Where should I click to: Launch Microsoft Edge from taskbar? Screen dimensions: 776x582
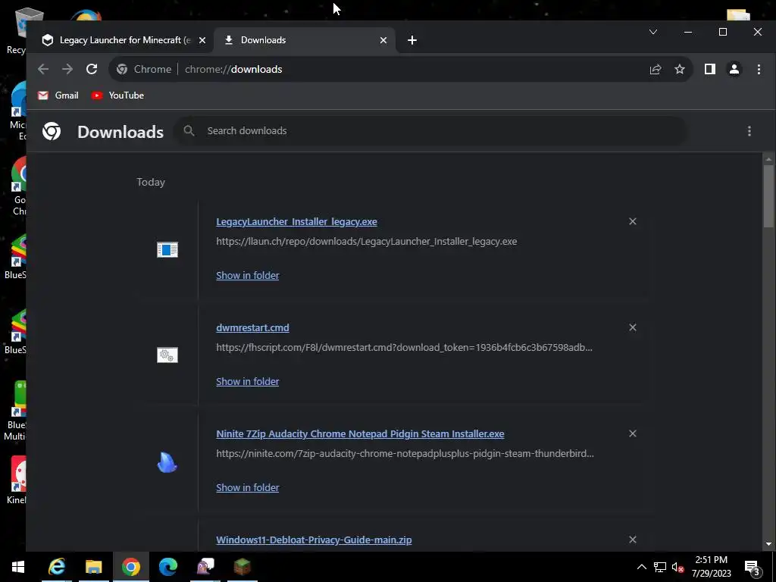tap(167, 567)
